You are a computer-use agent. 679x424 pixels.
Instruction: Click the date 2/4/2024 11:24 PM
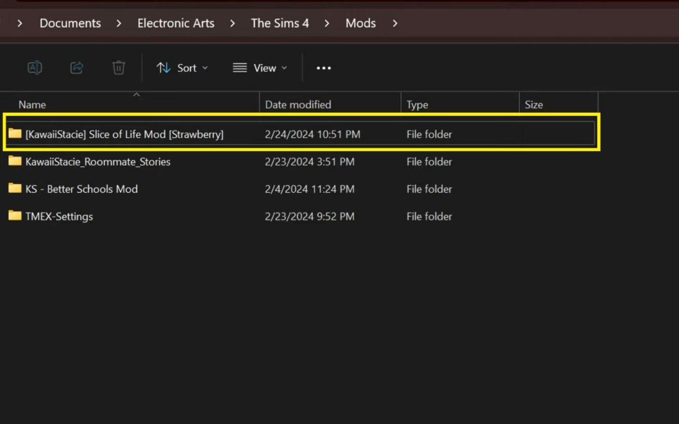click(310, 189)
